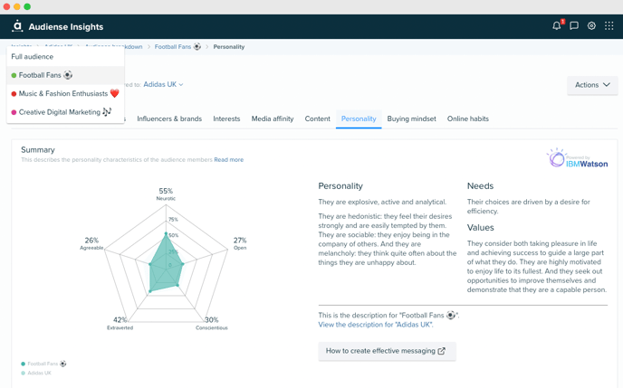Expand the Actions dropdown button

click(592, 85)
